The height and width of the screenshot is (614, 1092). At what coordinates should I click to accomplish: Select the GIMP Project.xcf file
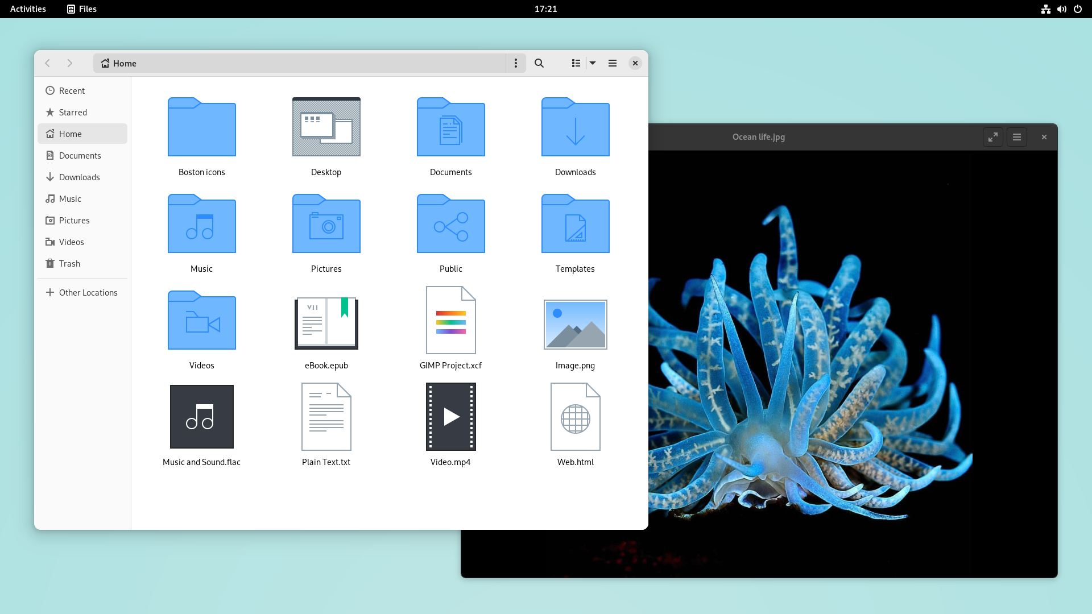pos(450,321)
